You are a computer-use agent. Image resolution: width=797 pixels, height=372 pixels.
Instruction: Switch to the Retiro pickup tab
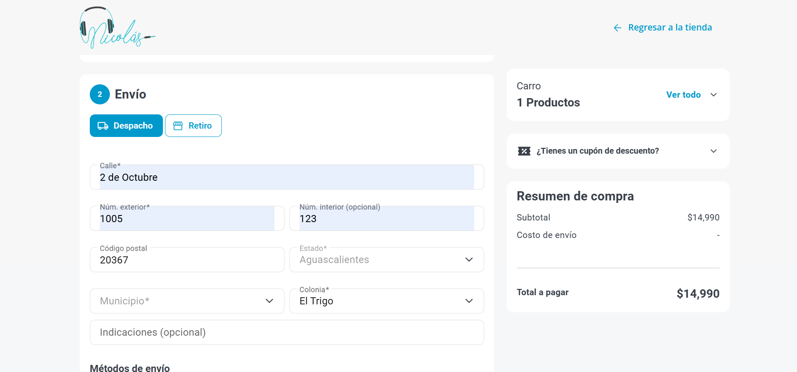click(193, 126)
